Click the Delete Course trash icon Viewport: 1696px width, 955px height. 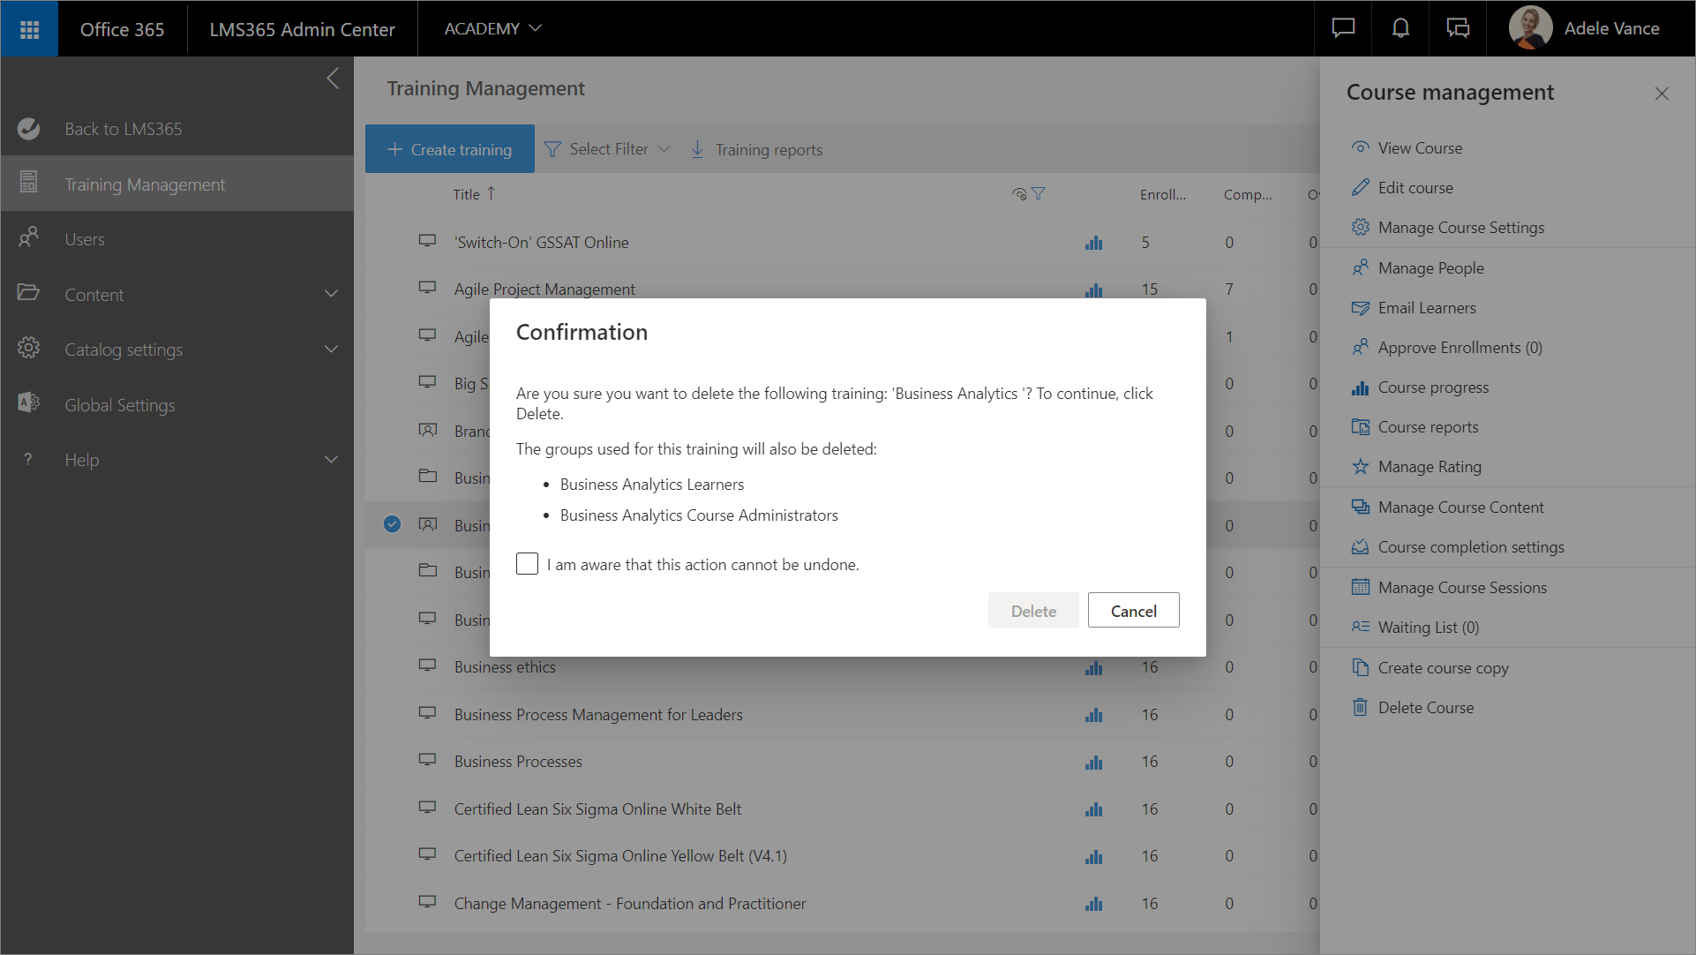pos(1360,708)
